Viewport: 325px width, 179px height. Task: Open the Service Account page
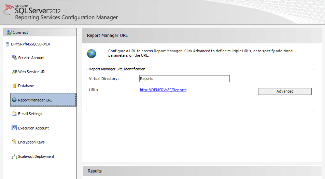click(x=31, y=58)
